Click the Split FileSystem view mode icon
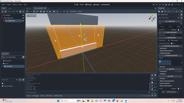The height and width of the screenshot is (103, 184). 23,57
